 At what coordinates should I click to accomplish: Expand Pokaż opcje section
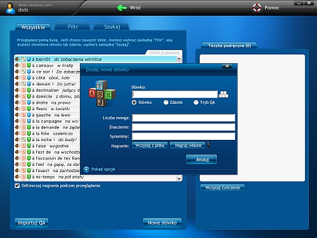click(x=86, y=169)
